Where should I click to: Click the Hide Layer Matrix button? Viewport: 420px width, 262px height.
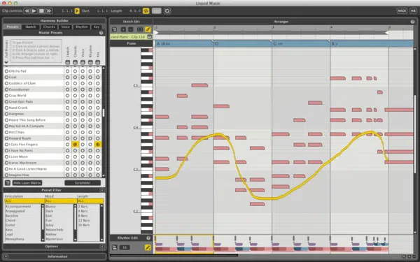[x=27, y=183]
